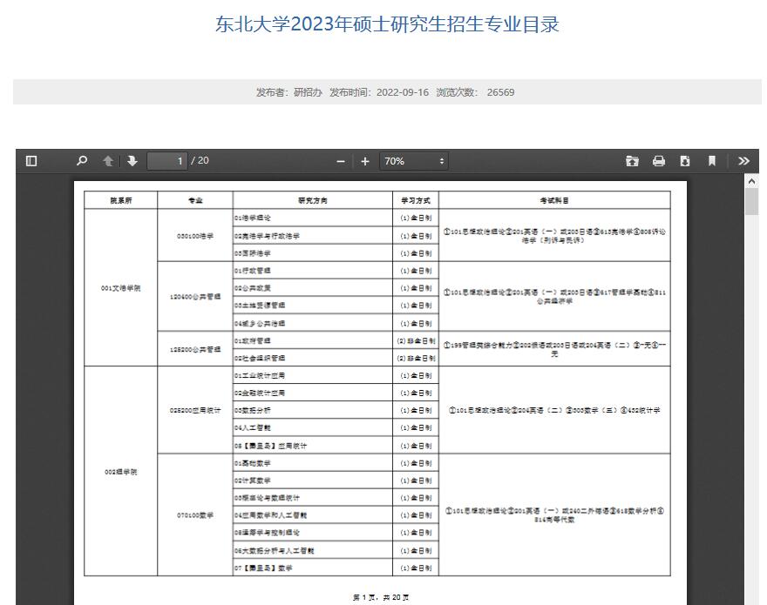This screenshot has height=605, width=767.
Task: Click the PDF vertical scrollbar thumb
Action: [752, 202]
